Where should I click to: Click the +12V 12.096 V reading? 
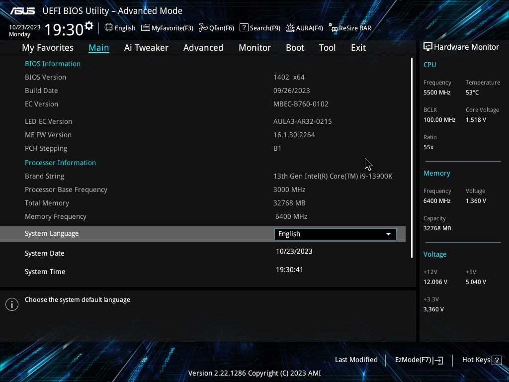[x=435, y=282]
